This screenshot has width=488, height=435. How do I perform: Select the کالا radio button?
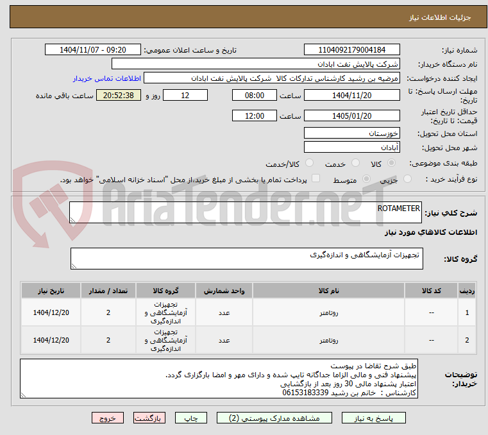tap(392, 163)
